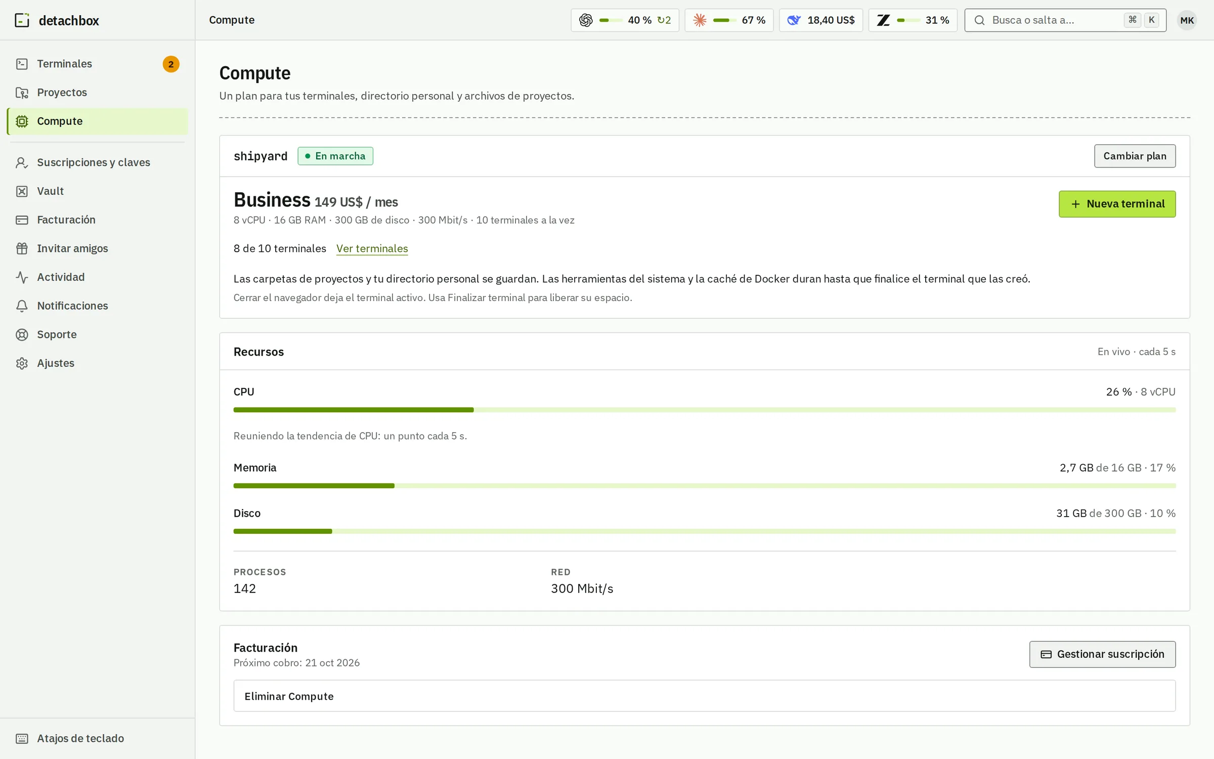The image size is (1214, 759).
Task: Open Suscripciones y claves page
Action: [98, 162]
